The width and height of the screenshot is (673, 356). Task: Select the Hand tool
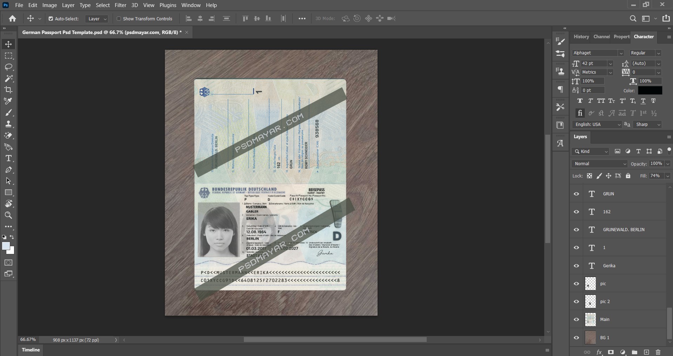point(8,204)
